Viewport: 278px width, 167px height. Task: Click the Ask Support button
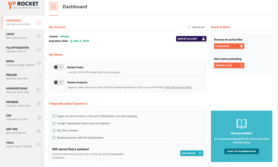192,153
